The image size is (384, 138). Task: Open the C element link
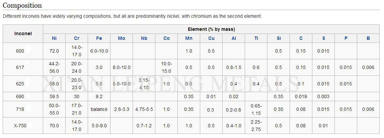(301, 38)
